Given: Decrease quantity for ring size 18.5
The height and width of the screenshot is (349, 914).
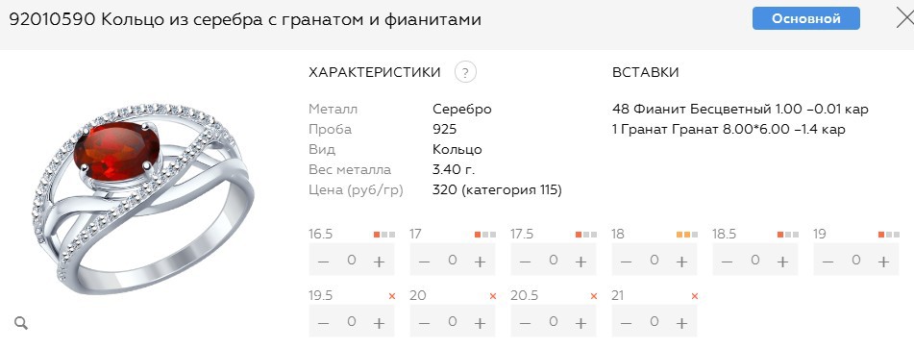Looking at the screenshot, I should [x=727, y=261].
